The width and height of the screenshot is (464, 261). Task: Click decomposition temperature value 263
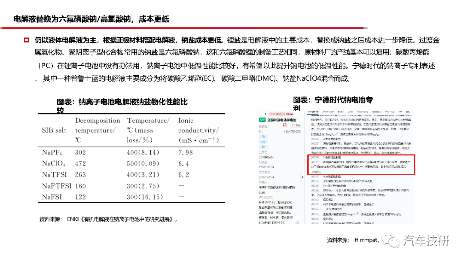(x=80, y=175)
